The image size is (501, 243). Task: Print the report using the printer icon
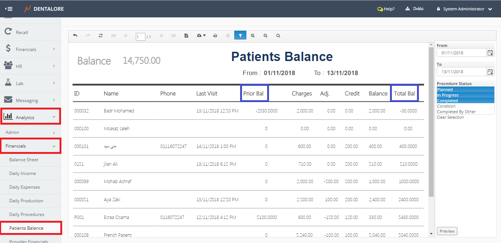[x=215, y=36]
